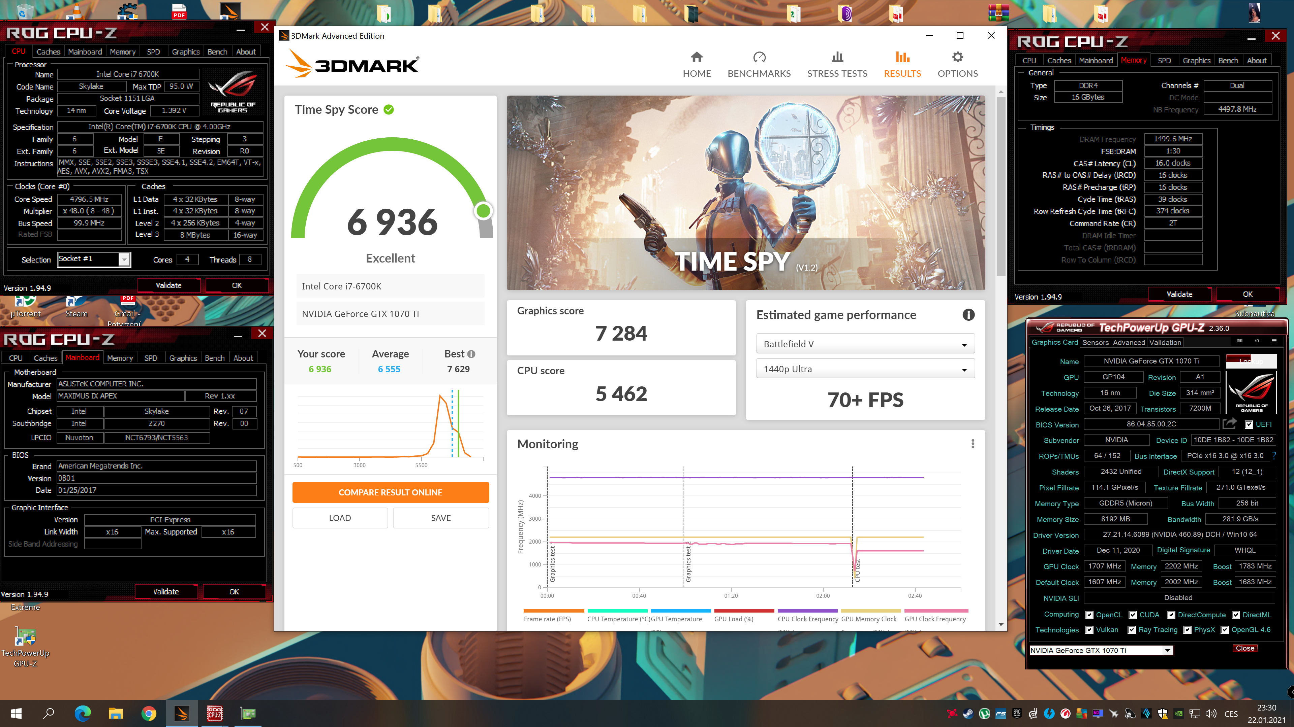This screenshot has height=727, width=1294.
Task: Click the green Time Spy score gauge knob
Action: click(483, 211)
